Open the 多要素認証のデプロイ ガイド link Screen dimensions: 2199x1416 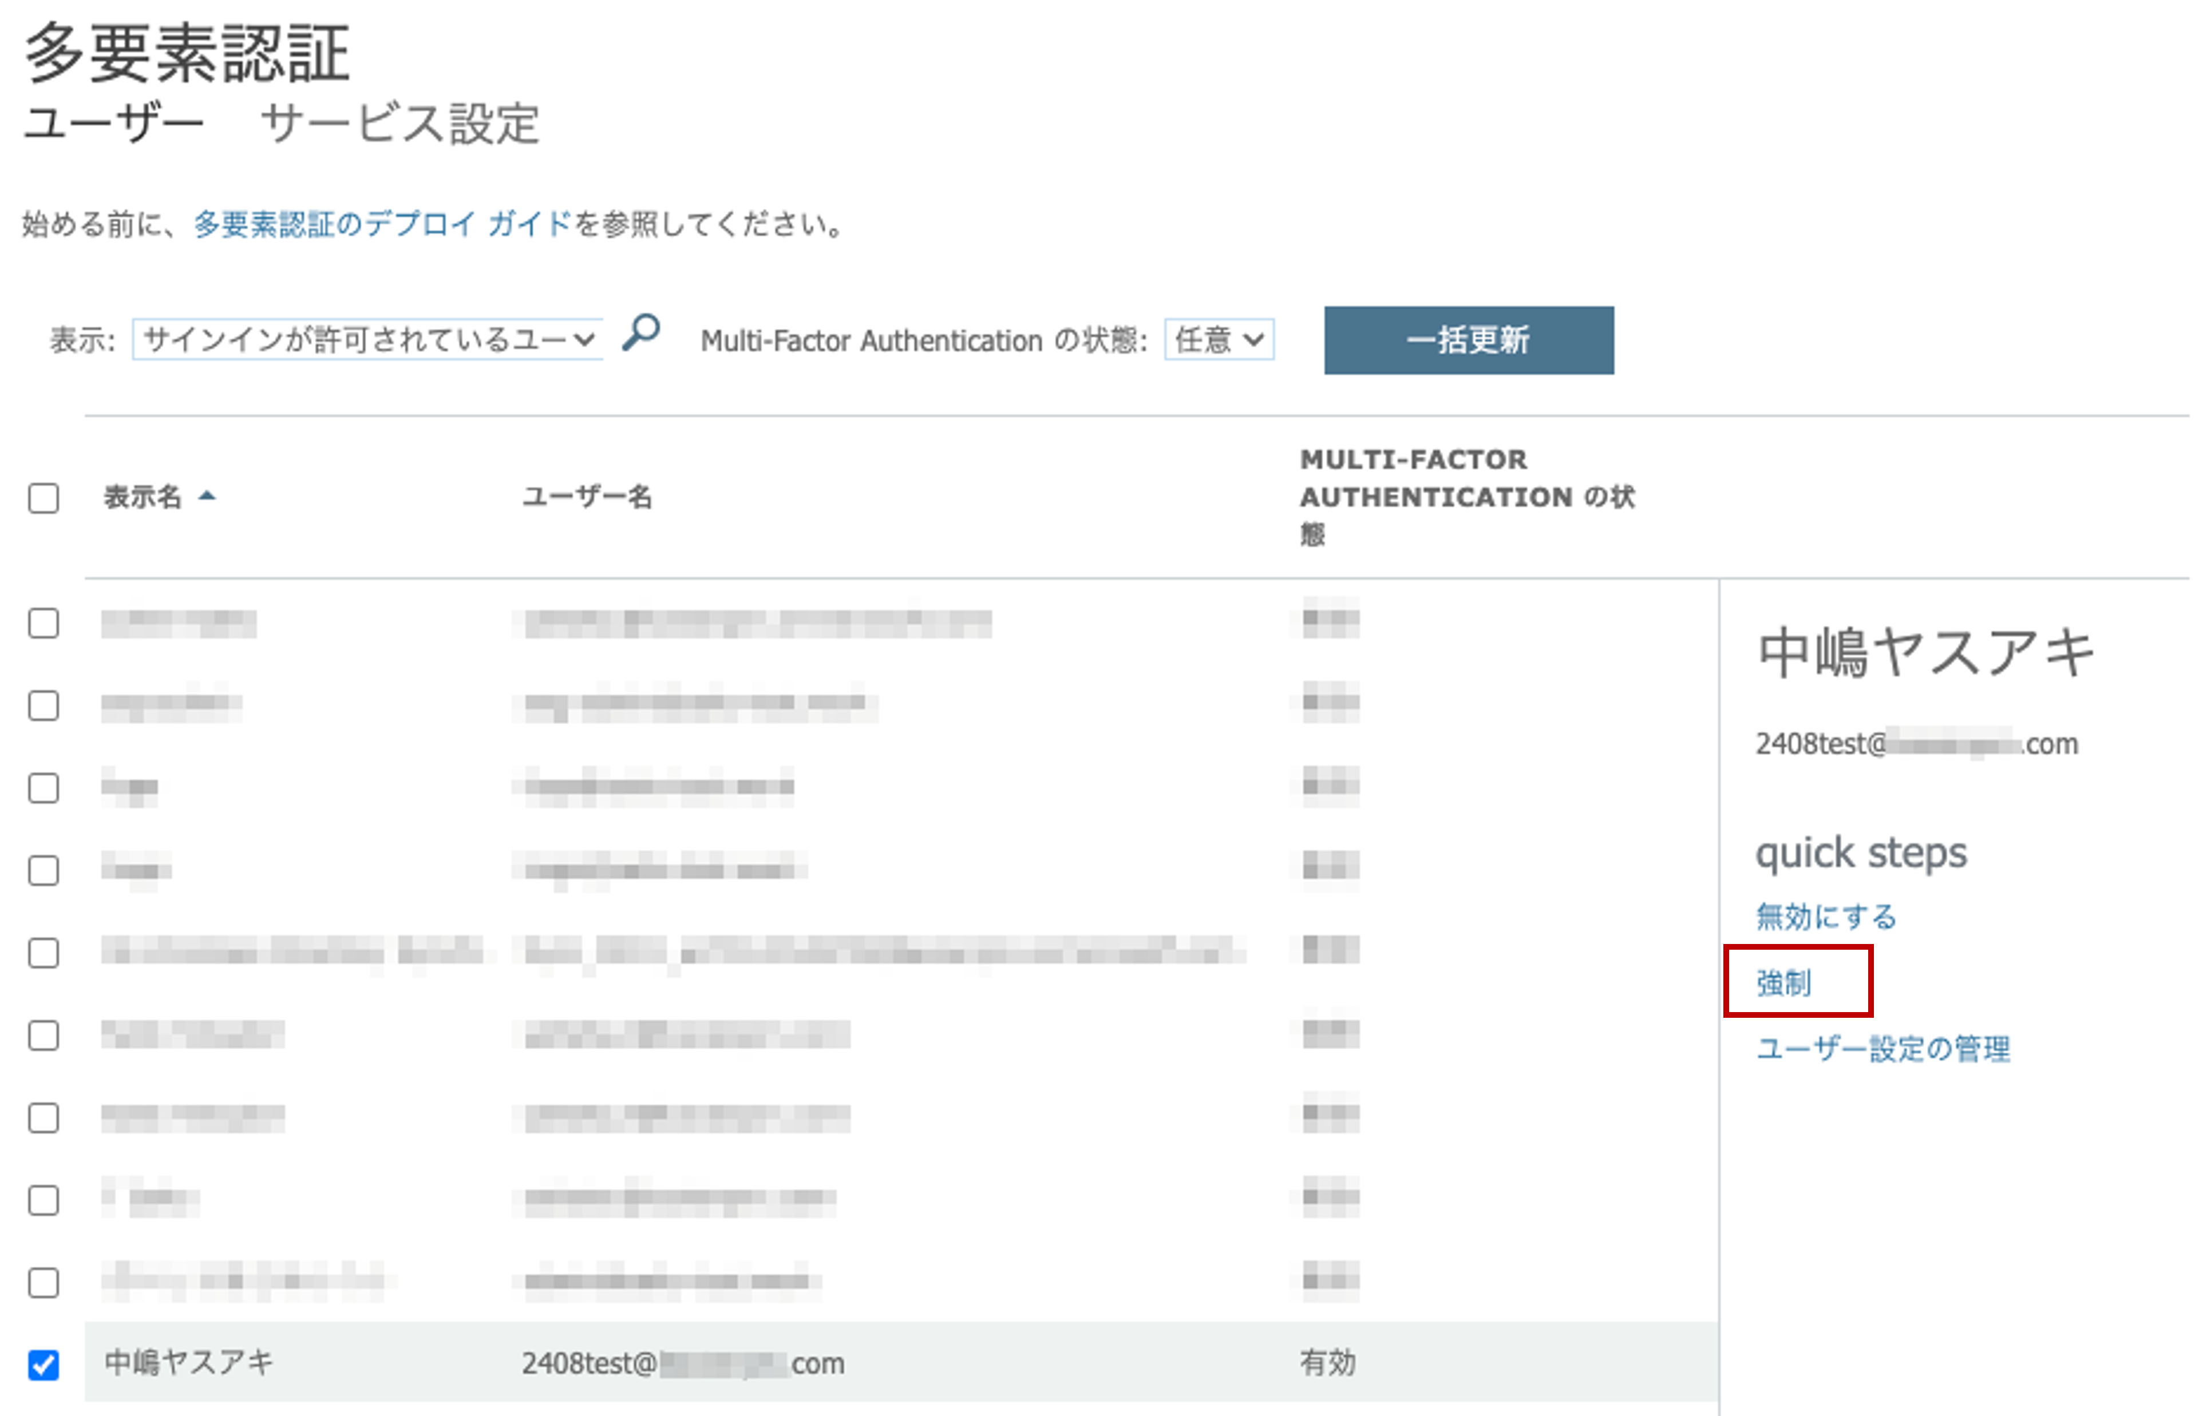click(x=382, y=224)
